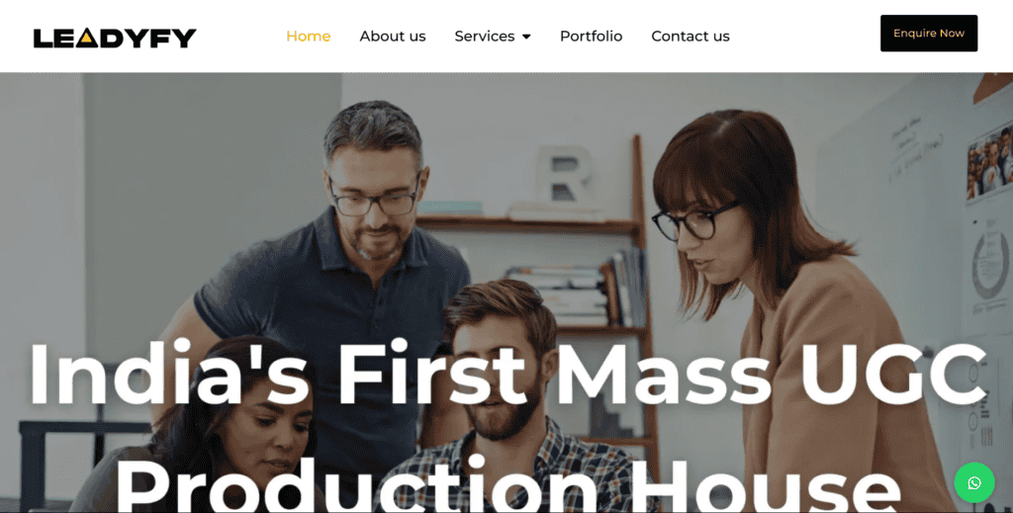This screenshot has height=513, width=1013.
Task: Open the Contact us link
Action: [691, 37]
